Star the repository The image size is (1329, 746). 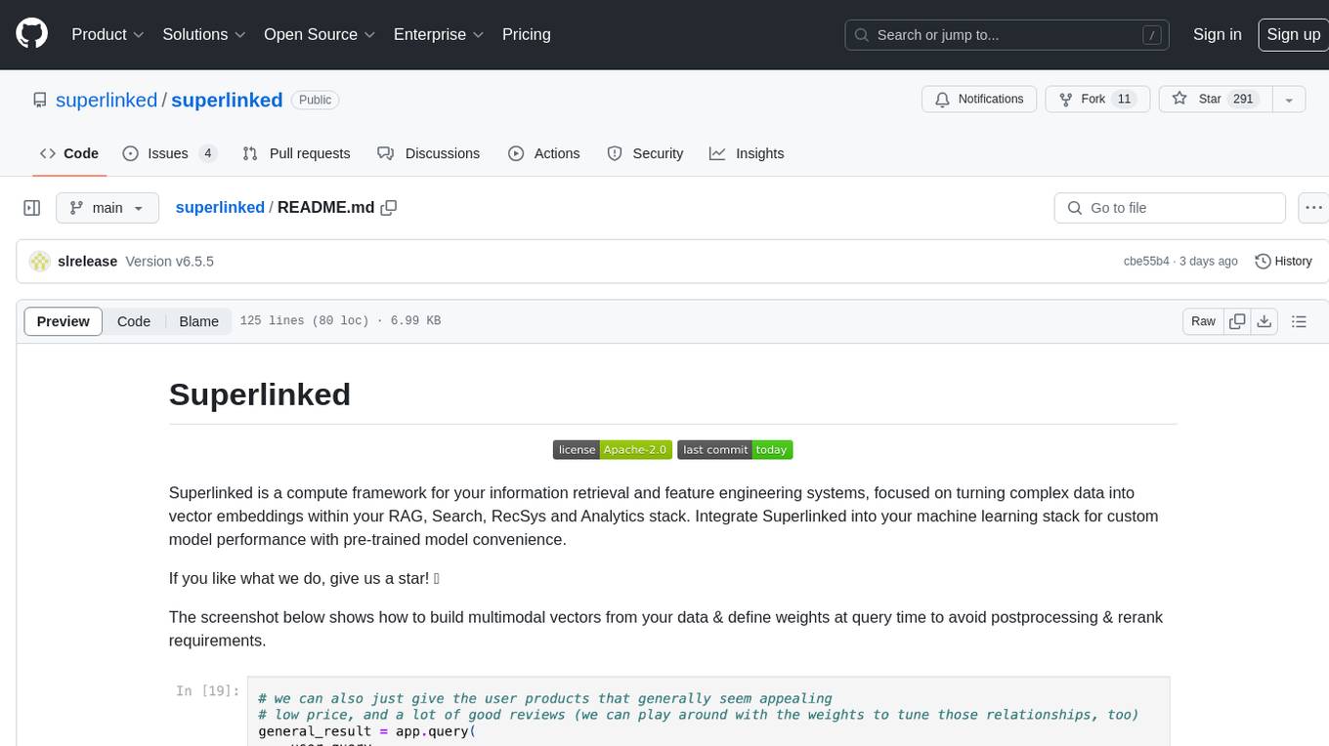[1215, 100]
